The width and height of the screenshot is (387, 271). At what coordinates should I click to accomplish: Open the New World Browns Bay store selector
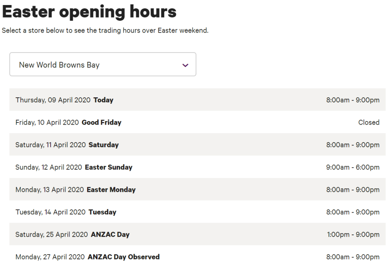[102, 64]
